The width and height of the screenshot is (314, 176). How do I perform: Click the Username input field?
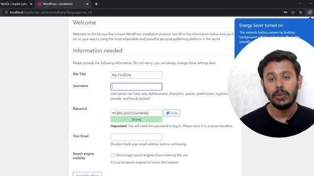(x=136, y=87)
